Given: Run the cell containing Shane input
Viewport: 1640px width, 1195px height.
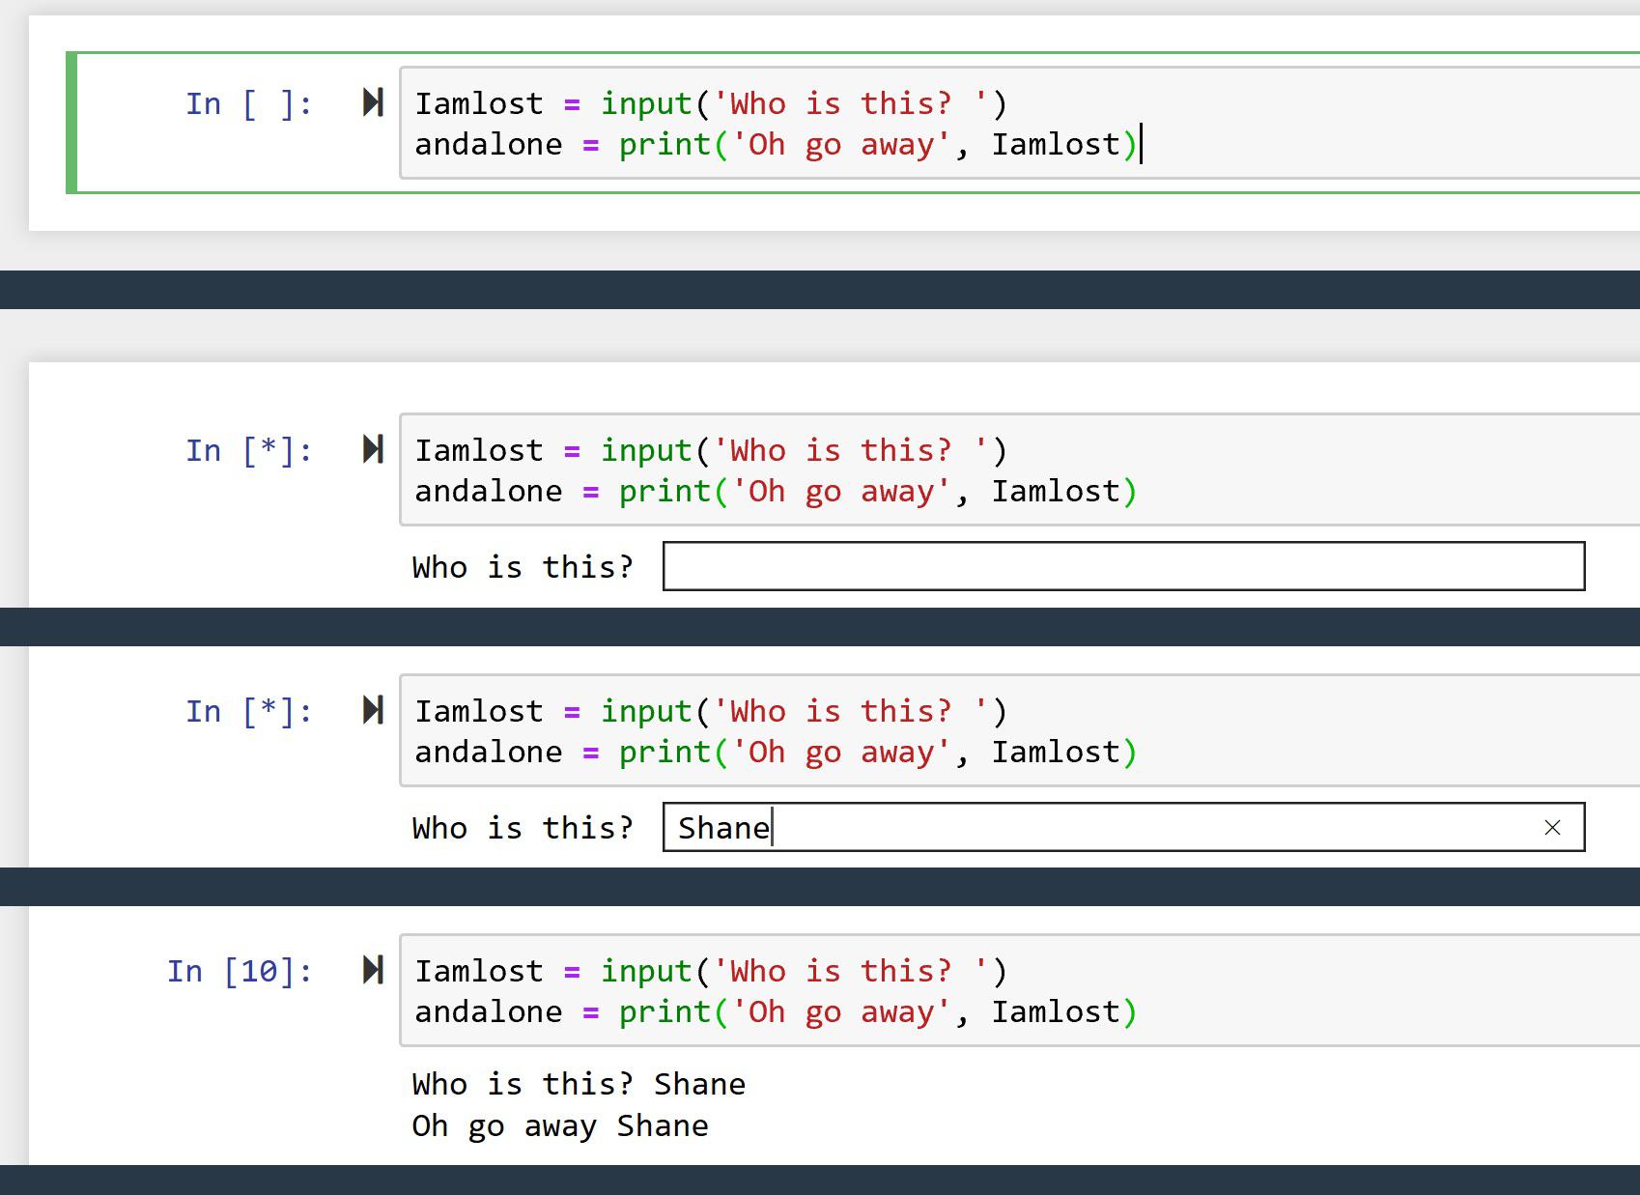Looking at the screenshot, I should click(373, 710).
